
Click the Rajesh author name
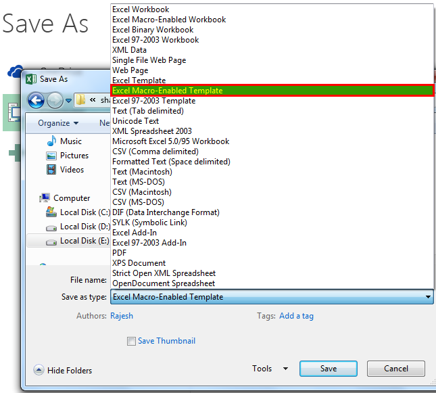[122, 316]
